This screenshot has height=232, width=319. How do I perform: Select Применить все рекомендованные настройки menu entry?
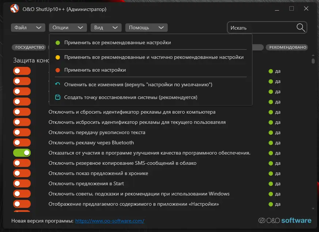click(117, 43)
